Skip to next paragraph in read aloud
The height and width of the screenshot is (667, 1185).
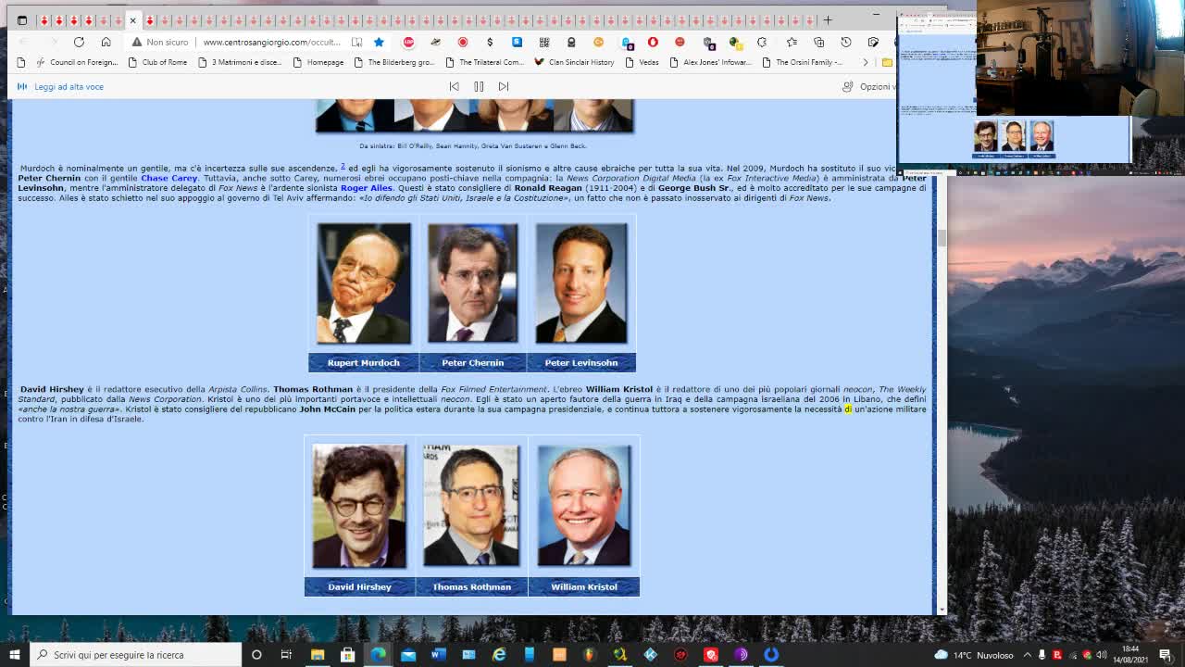click(x=504, y=86)
